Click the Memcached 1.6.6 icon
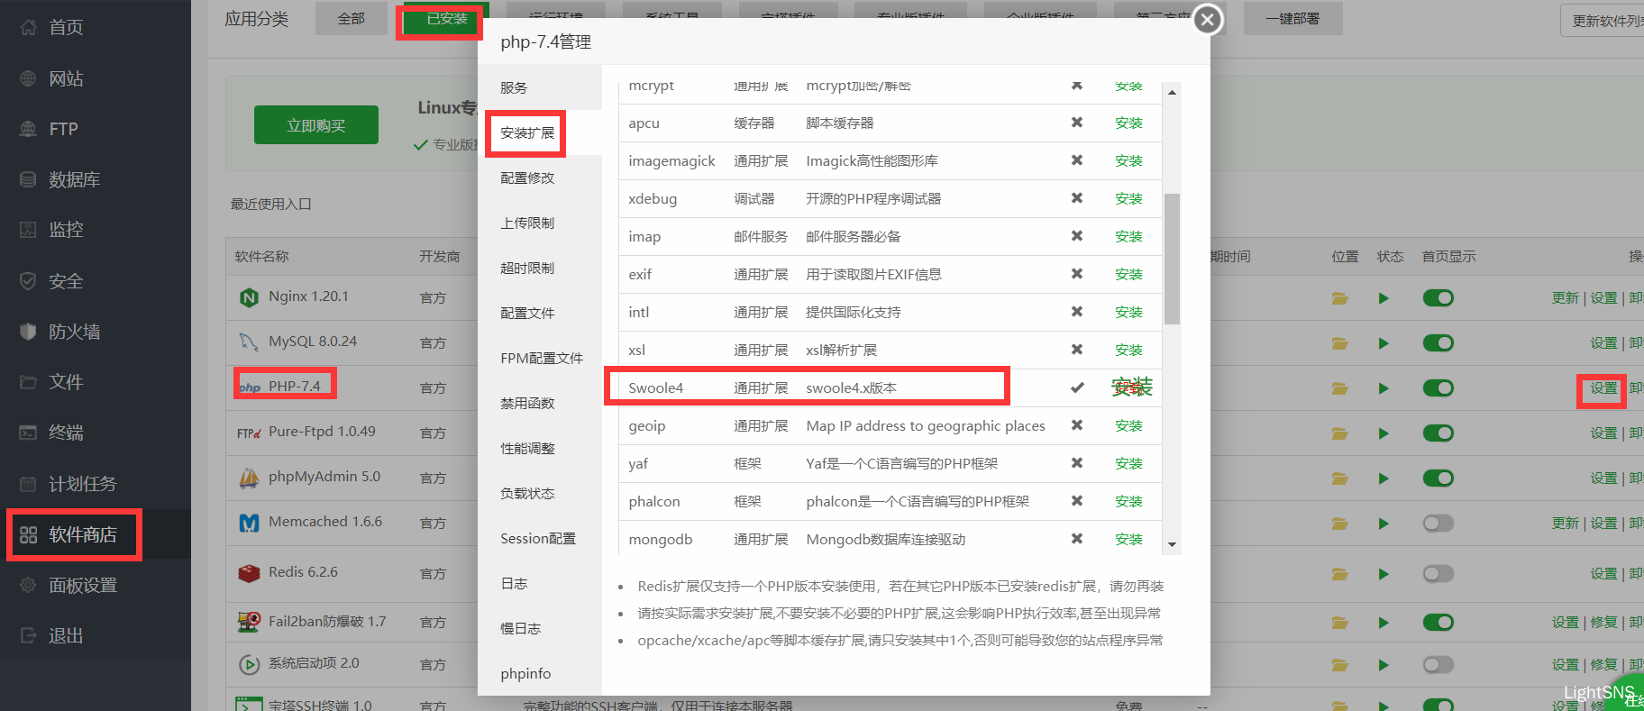The image size is (1644, 711). (249, 523)
